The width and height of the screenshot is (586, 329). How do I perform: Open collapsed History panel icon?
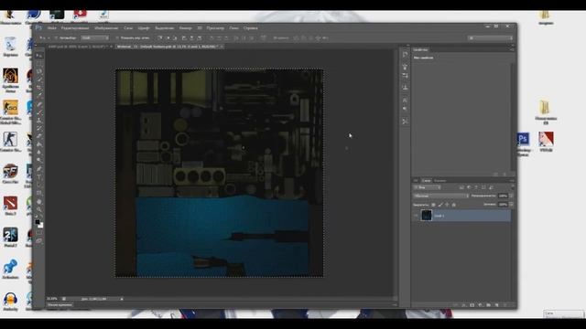(405, 55)
